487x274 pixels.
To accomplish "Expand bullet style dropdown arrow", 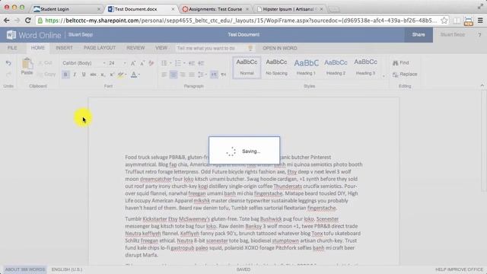I will 170,63.
